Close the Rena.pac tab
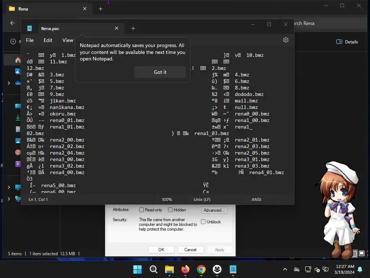This screenshot has width=370, height=278. pyautogui.click(x=117, y=28)
